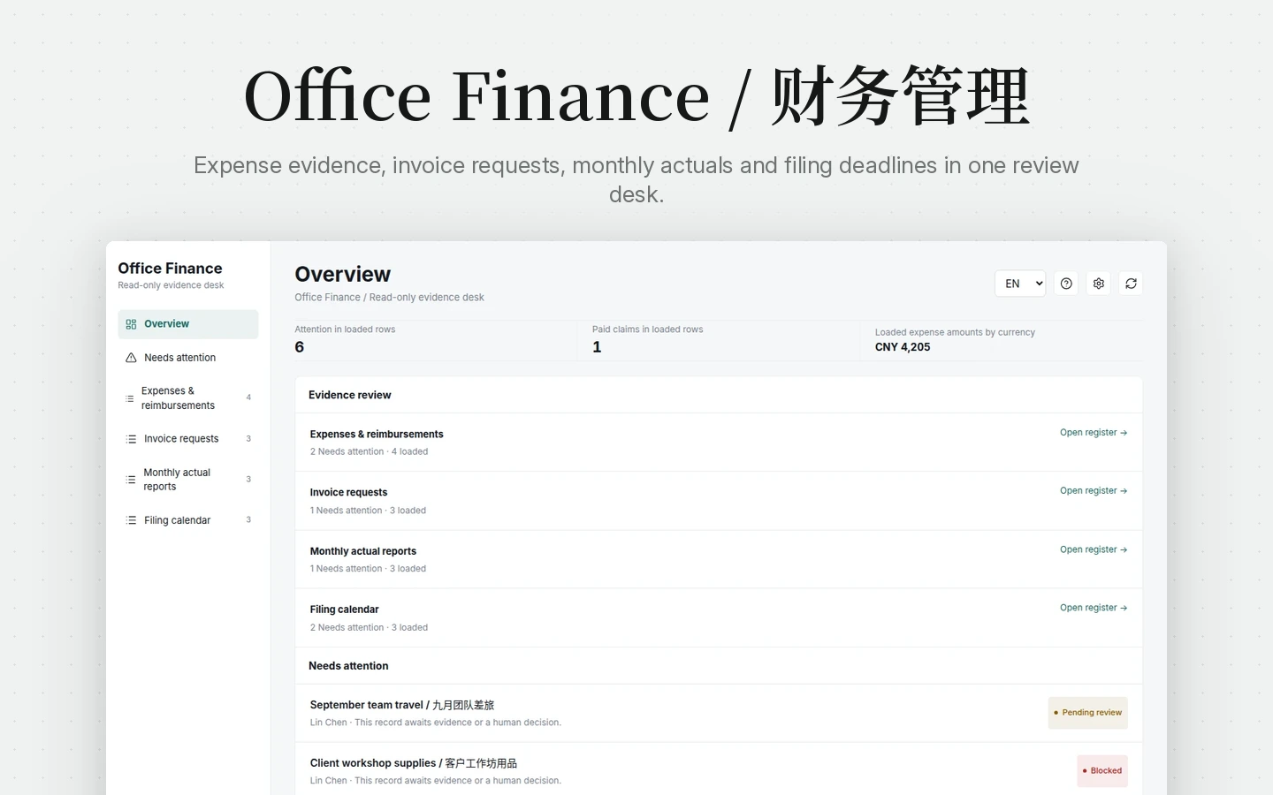
Task: Open settings via the gear icon
Action: pos(1099,284)
